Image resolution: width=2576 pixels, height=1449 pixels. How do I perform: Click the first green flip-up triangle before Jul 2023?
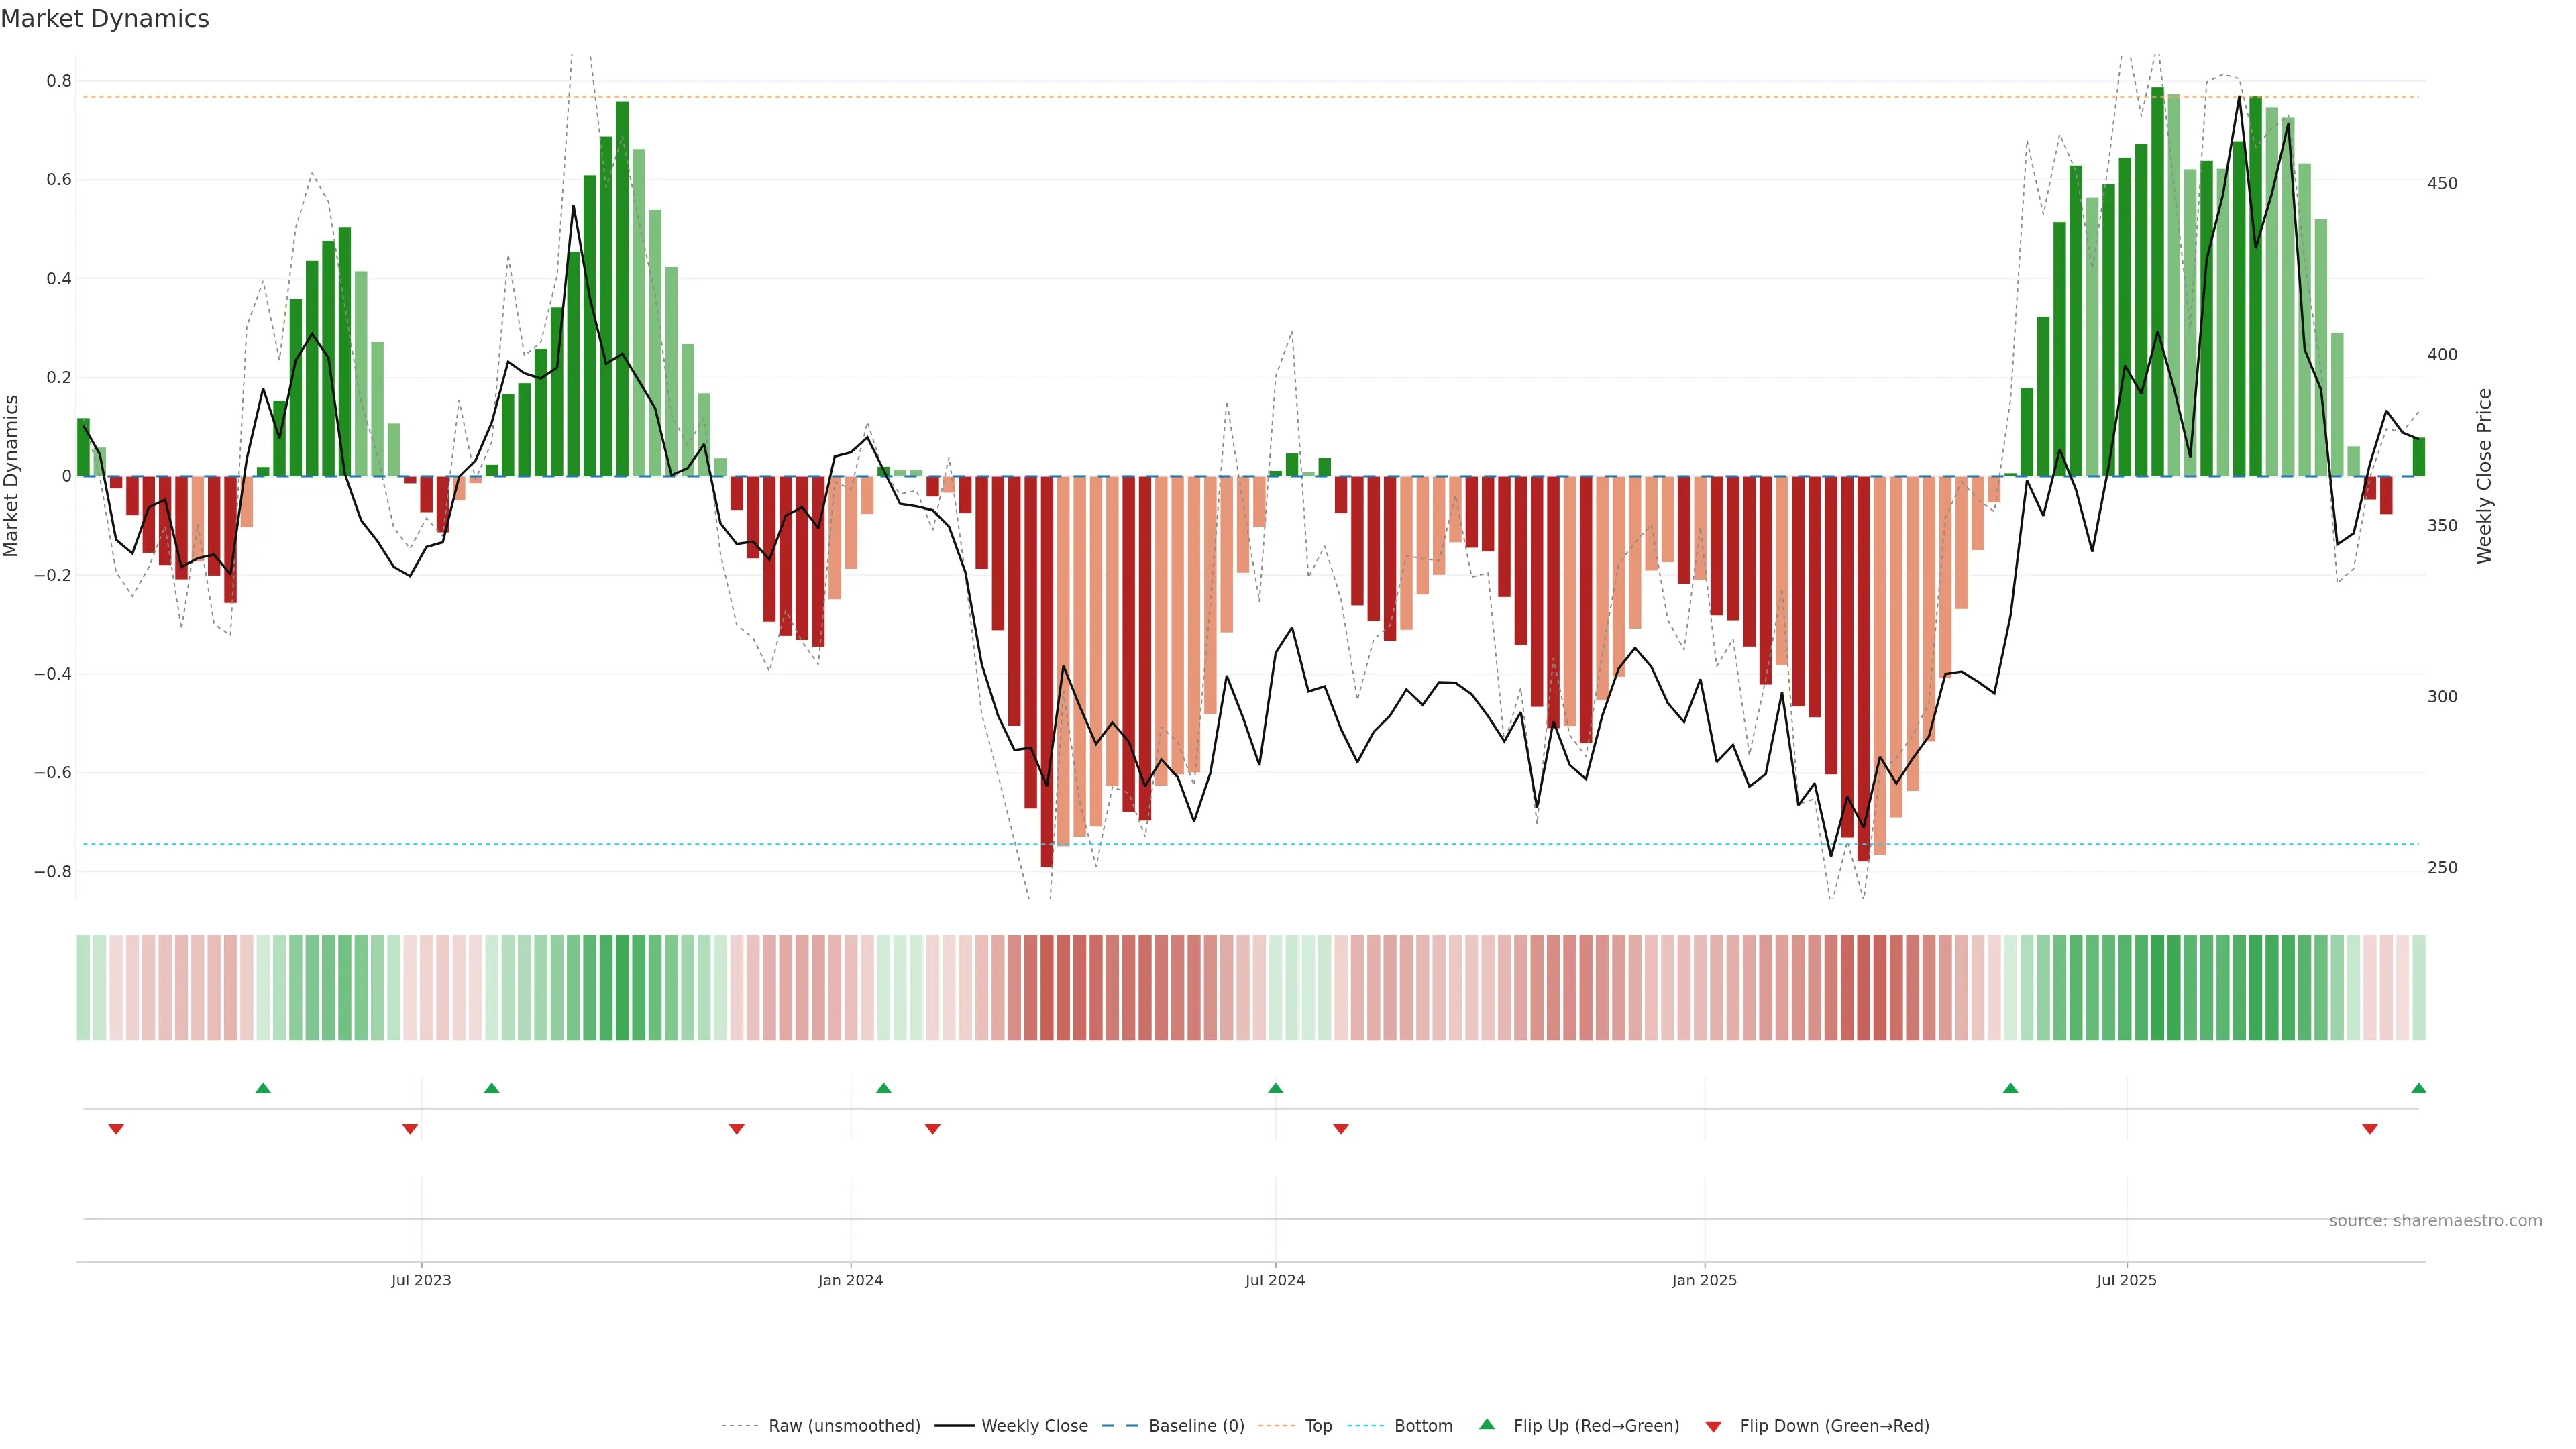click(263, 1088)
